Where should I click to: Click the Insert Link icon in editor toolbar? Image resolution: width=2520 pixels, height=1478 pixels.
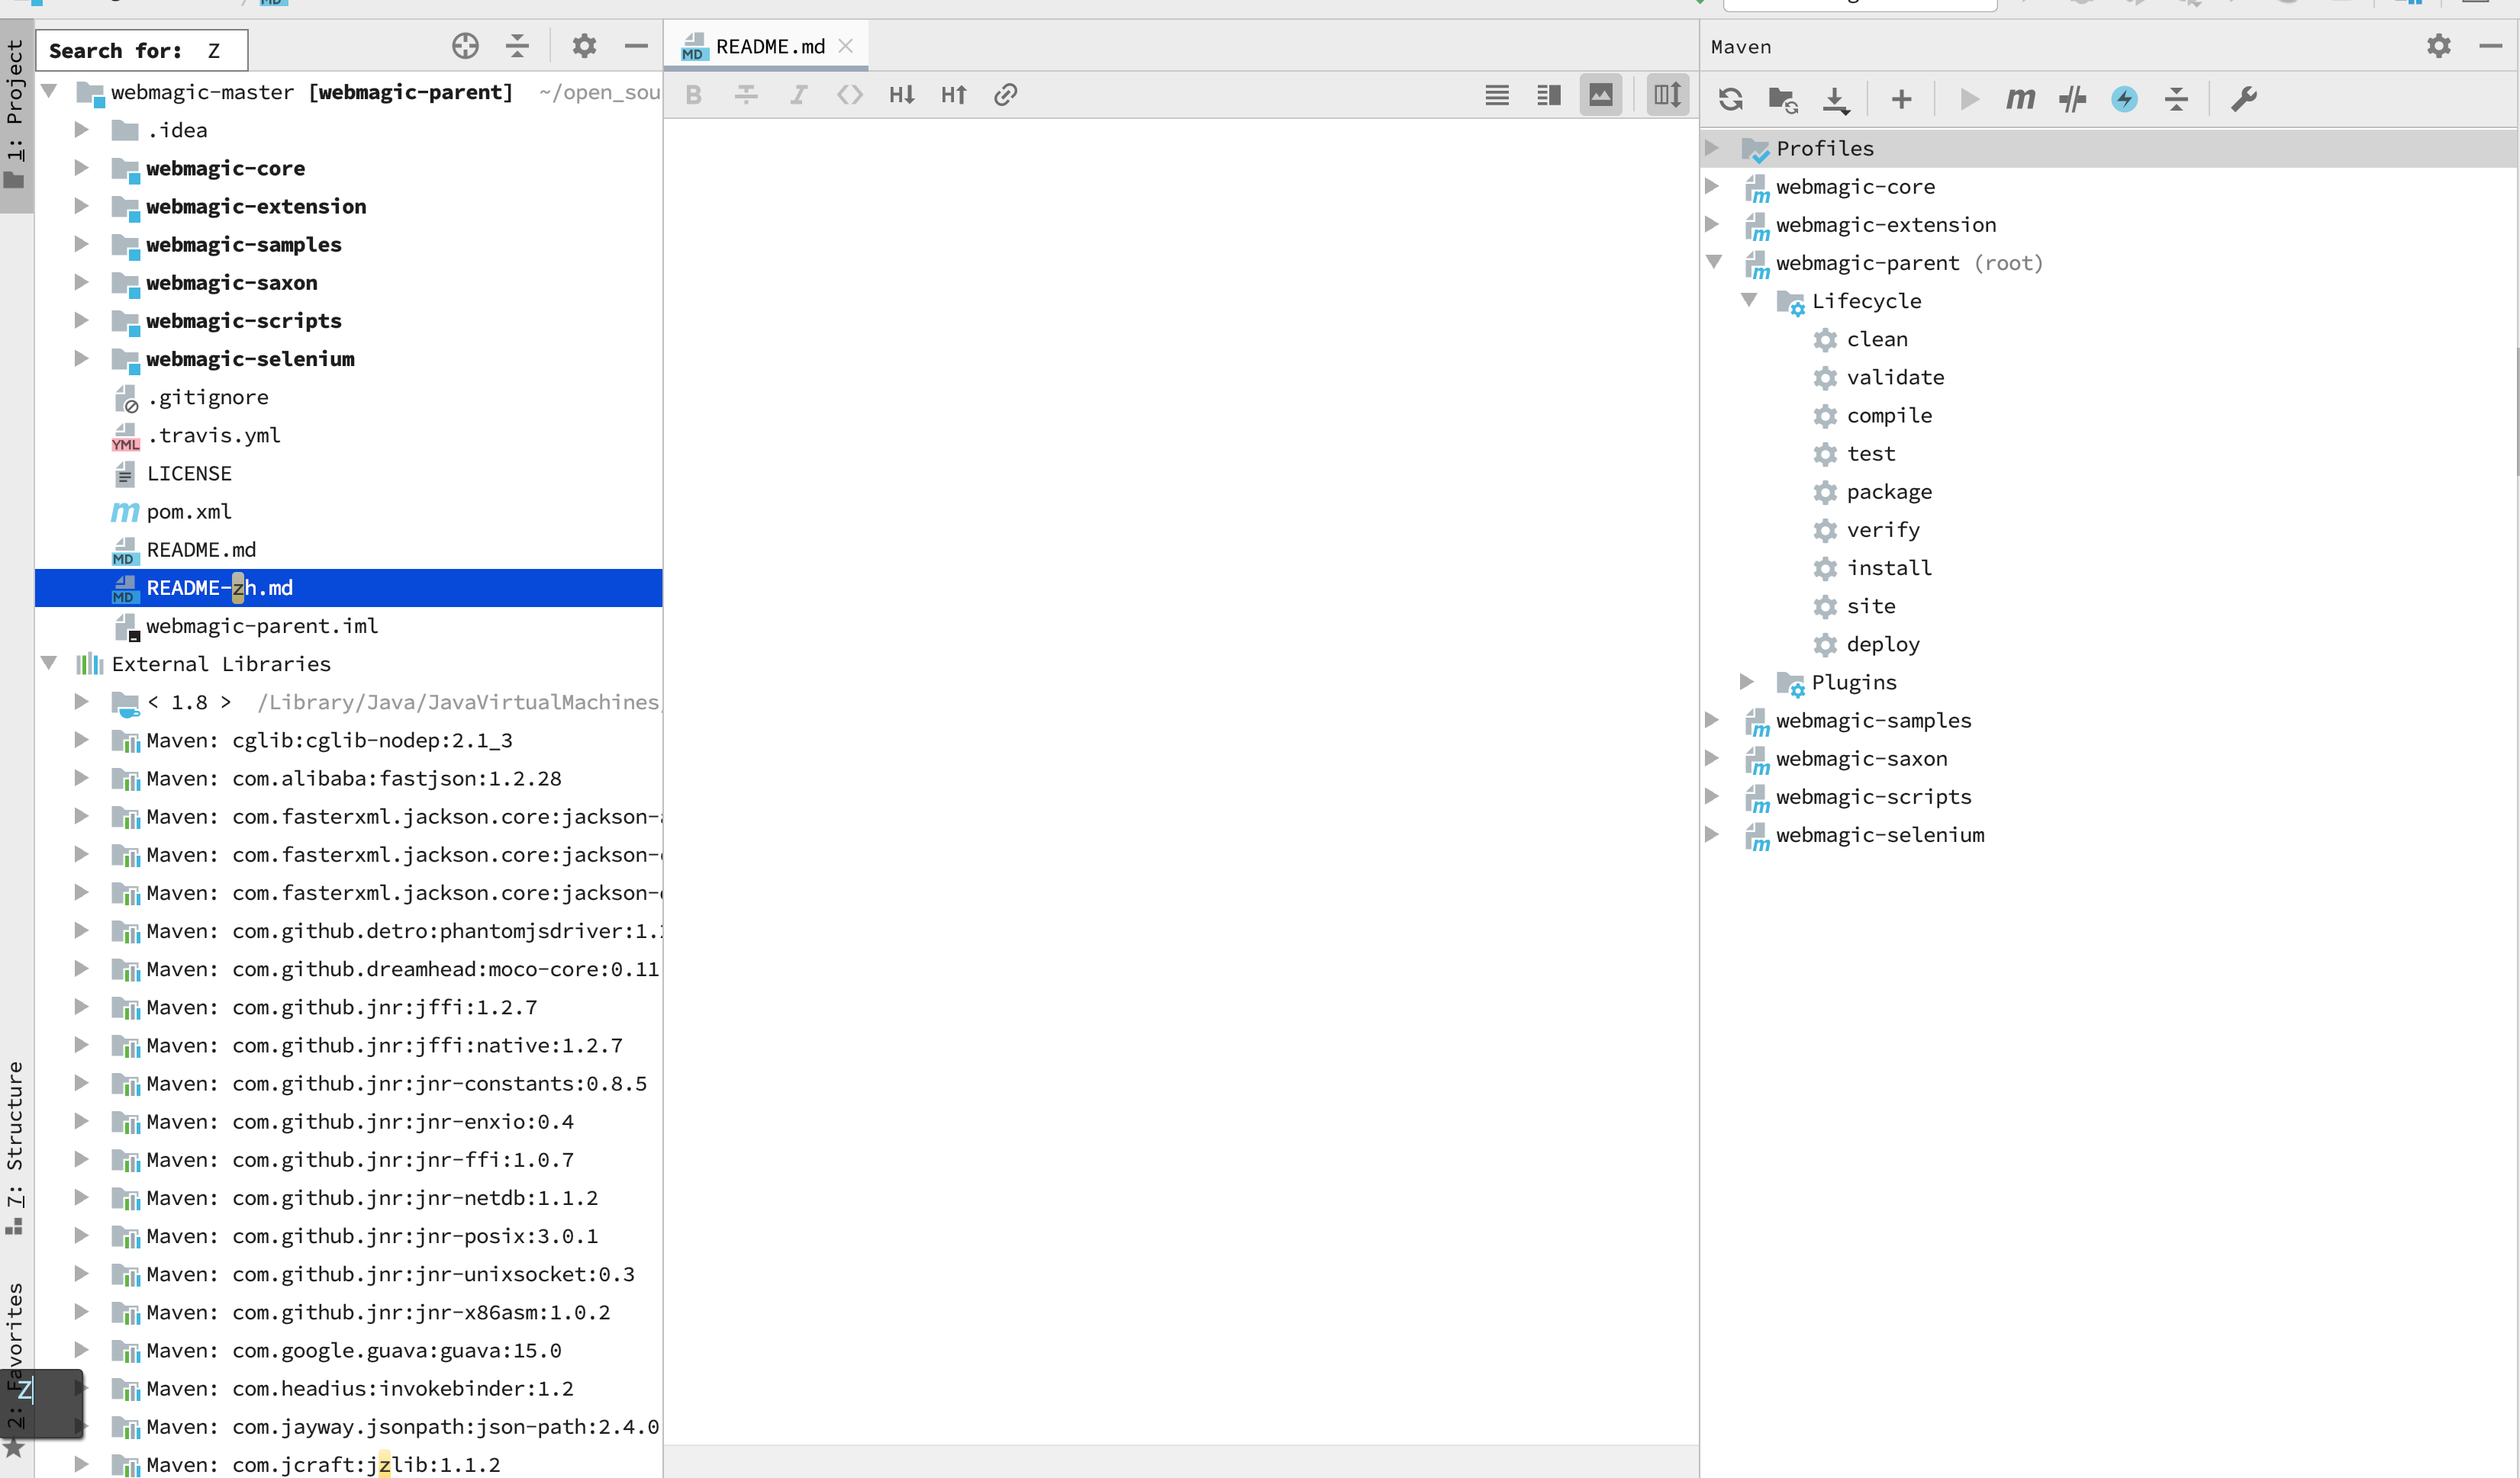click(1006, 95)
